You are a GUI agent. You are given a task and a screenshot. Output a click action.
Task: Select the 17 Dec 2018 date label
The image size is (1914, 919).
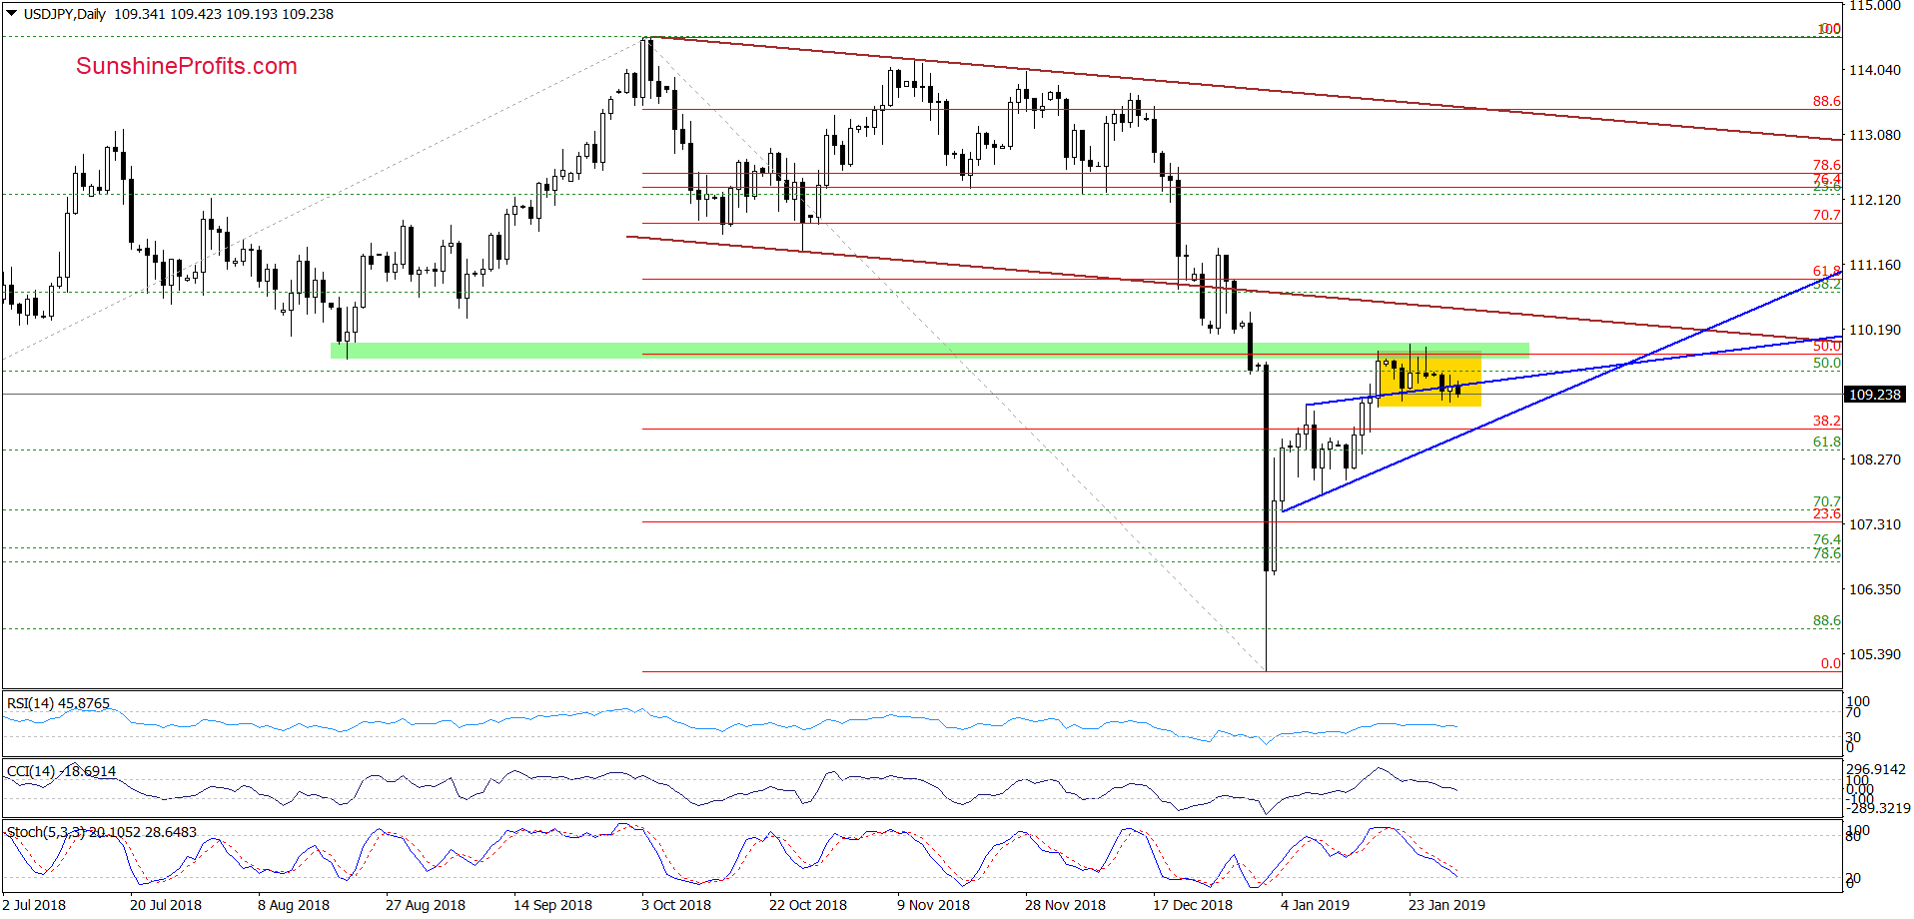coord(1193,905)
